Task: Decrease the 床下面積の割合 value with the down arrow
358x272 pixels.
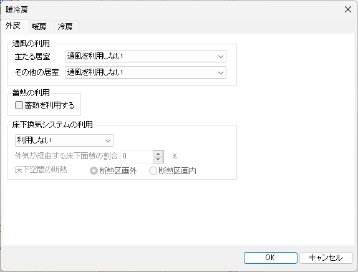Action: coord(158,160)
